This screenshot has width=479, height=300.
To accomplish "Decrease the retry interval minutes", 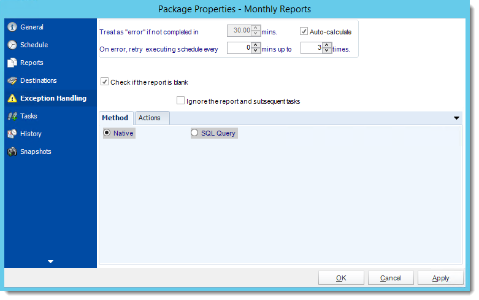I will [256, 50].
